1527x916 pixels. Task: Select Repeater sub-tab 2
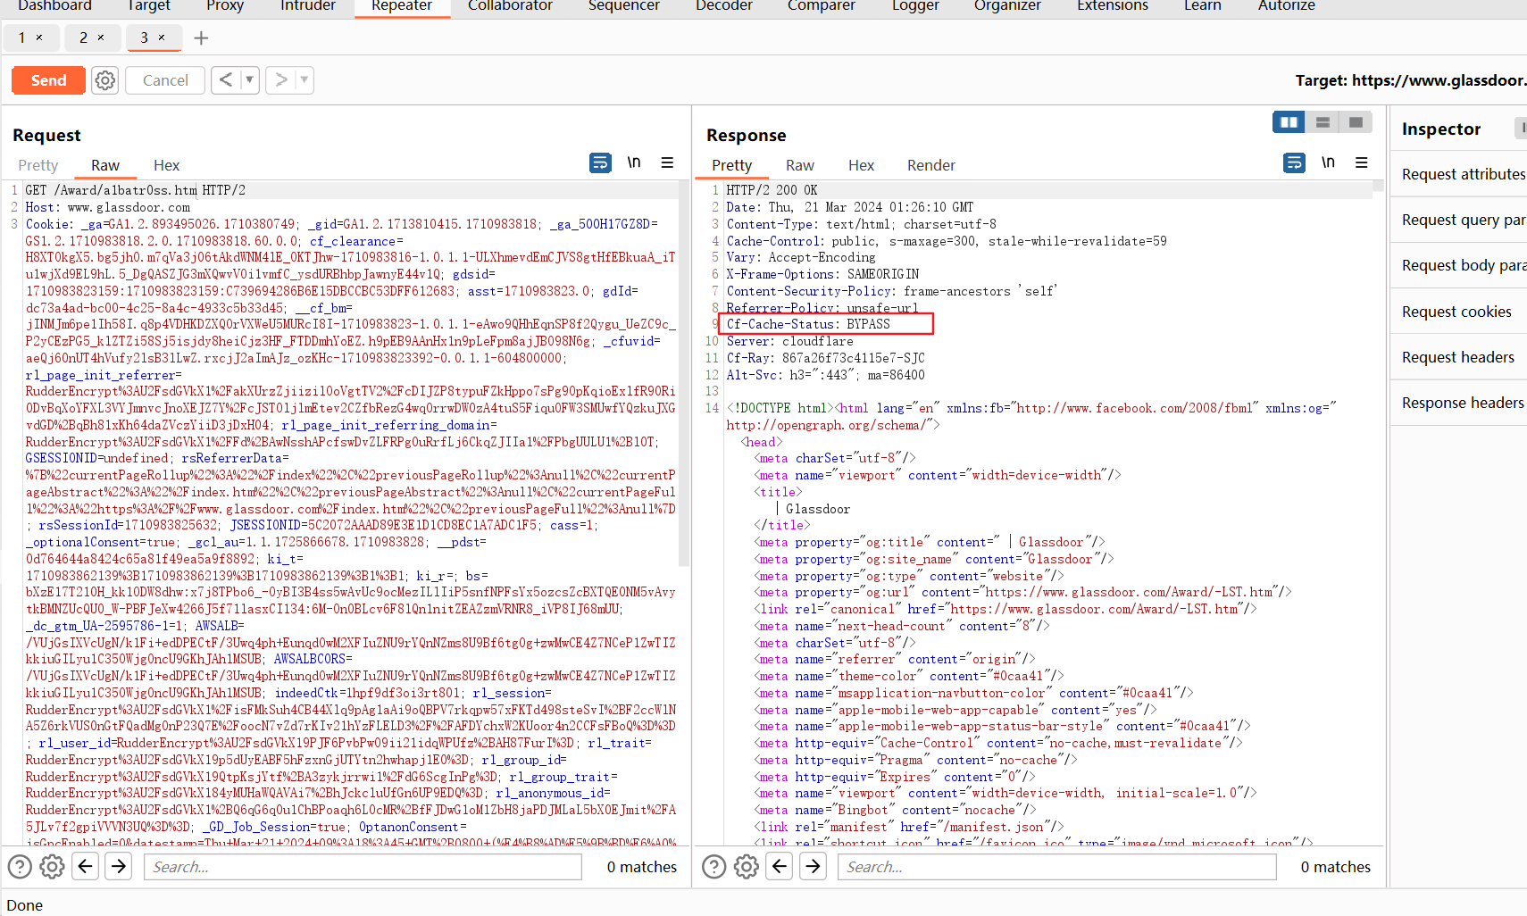tap(83, 37)
